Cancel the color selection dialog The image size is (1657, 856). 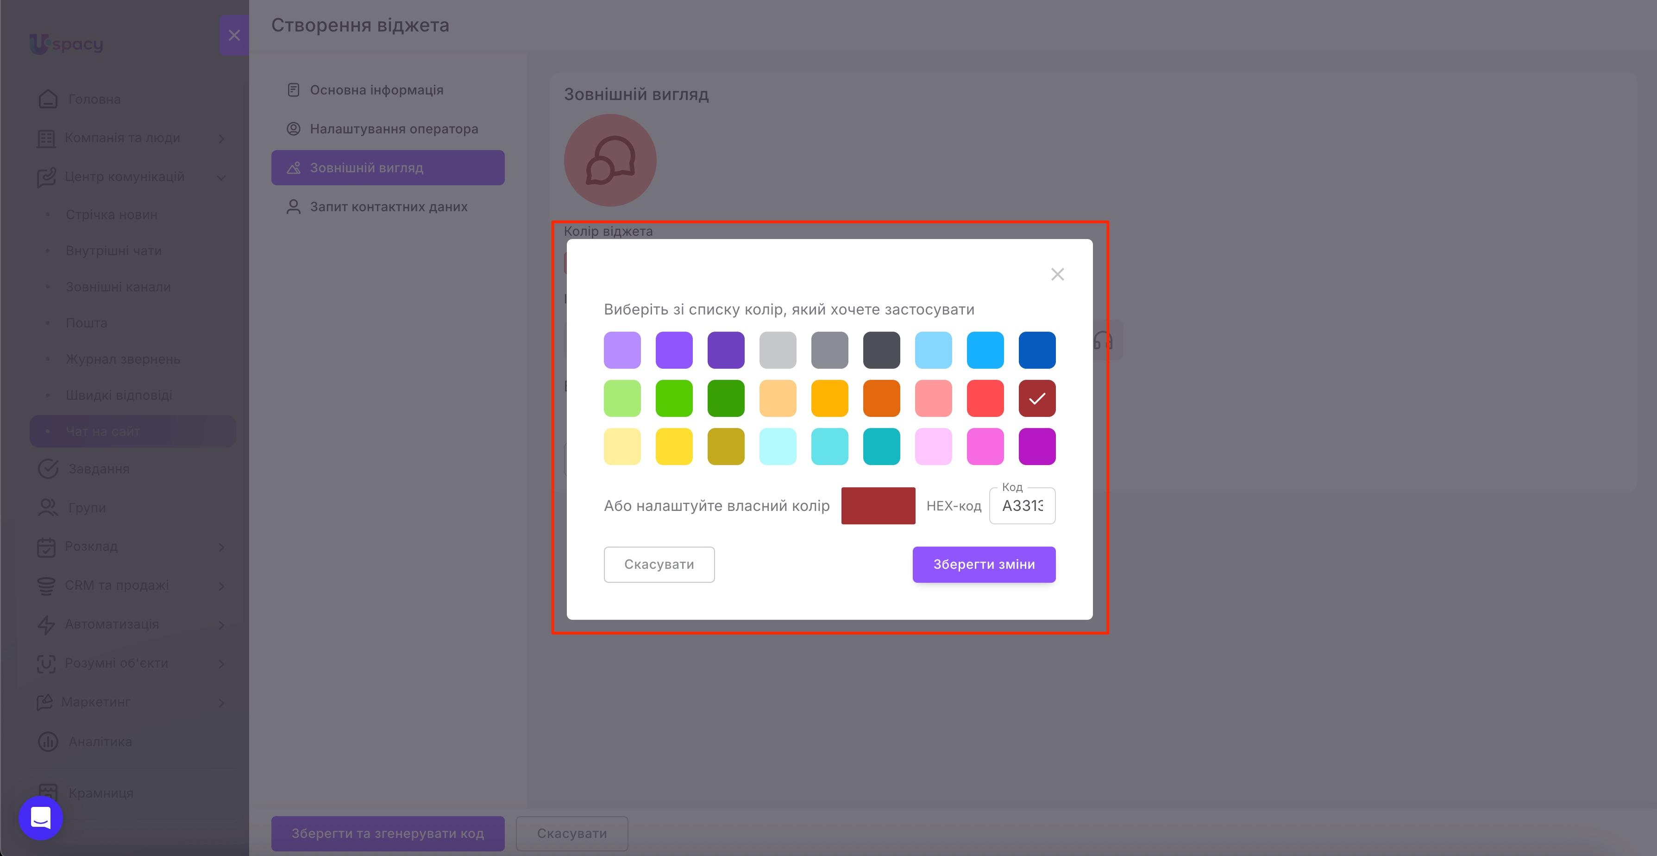[x=659, y=565]
